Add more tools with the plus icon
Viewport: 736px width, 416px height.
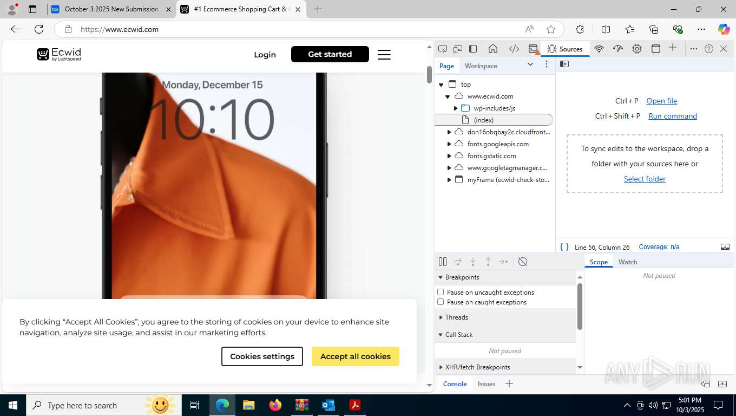pos(673,48)
